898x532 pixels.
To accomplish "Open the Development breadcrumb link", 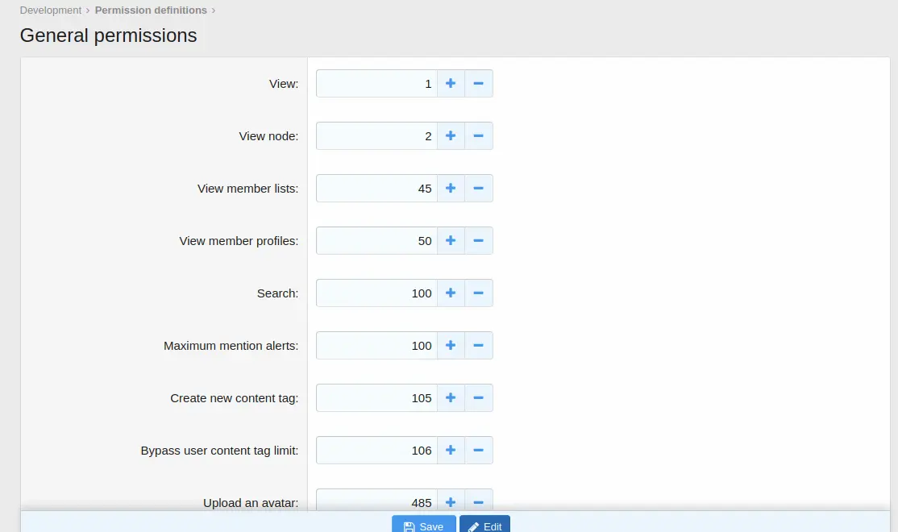I will pos(51,10).
